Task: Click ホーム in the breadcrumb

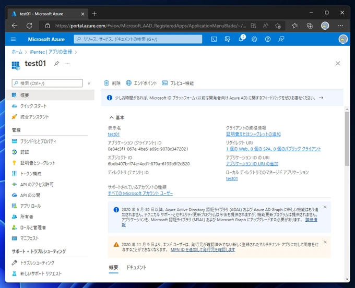Action: pyautogui.click(x=17, y=52)
